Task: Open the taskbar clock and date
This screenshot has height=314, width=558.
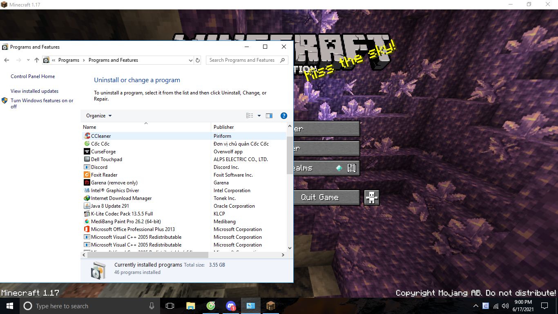Action: (523, 306)
